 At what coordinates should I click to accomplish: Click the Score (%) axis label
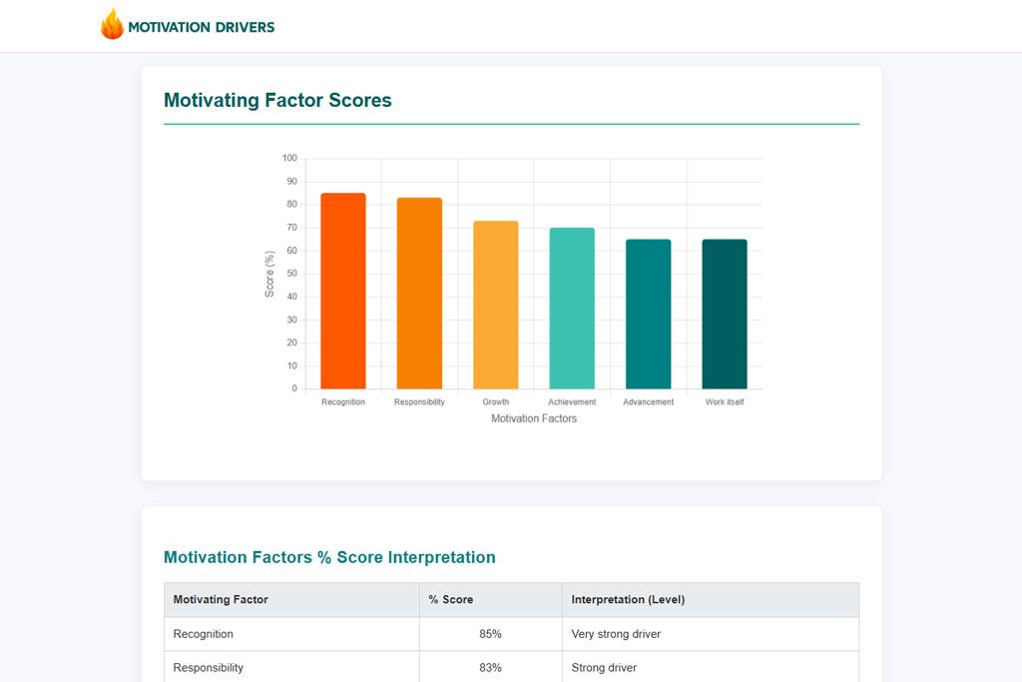269,274
